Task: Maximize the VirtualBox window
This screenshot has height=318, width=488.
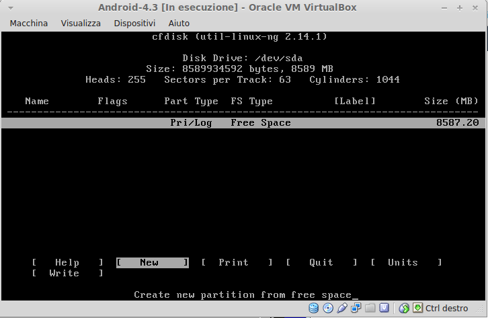Action: 460,8
